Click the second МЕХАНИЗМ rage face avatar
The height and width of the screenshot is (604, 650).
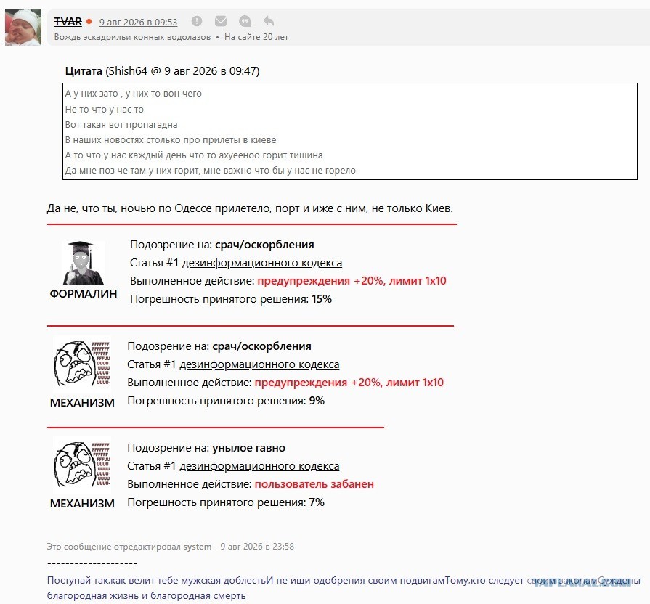click(x=82, y=465)
